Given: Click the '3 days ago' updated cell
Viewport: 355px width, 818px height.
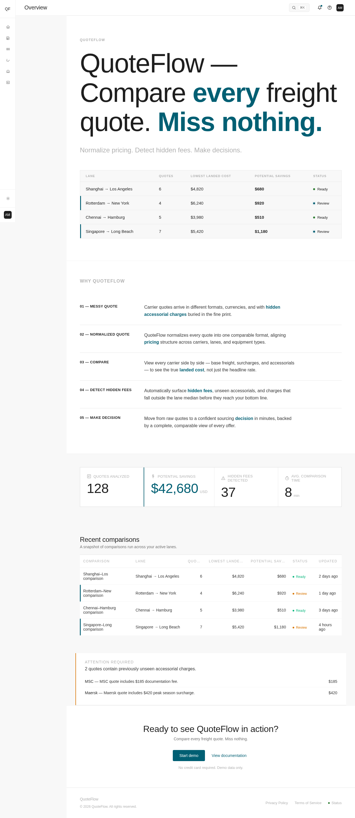Looking at the screenshot, I should coord(328,610).
